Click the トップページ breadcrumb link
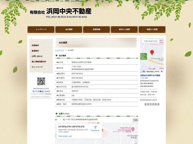 tap(60, 50)
